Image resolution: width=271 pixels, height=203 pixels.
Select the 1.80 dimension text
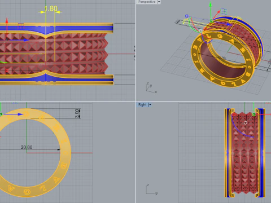tap(51, 8)
